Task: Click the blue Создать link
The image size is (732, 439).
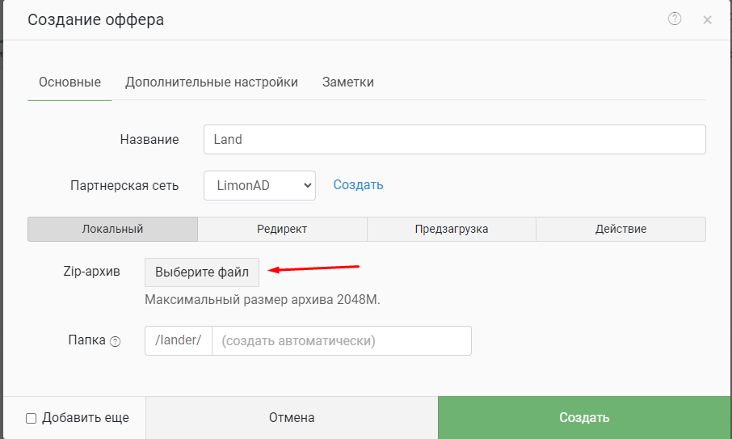Action: 358,185
